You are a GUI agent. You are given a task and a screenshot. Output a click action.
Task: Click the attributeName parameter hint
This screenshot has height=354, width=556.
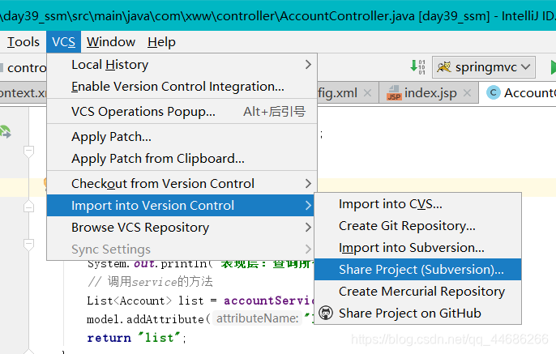click(258, 318)
